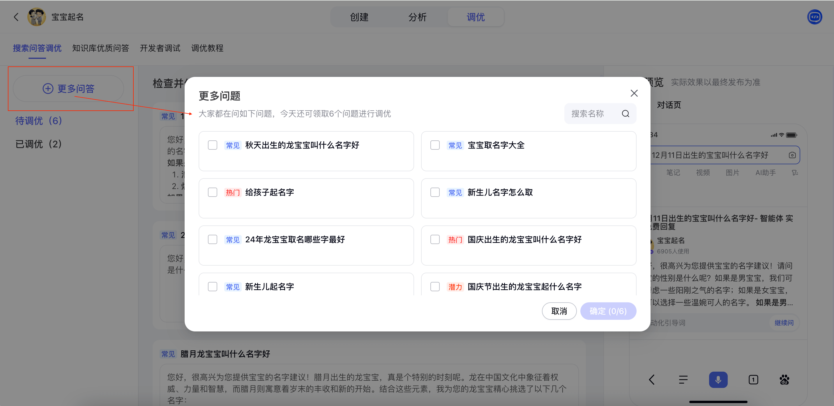Click the blue code icon at top right
Viewport: 834px width, 406px height.
(x=814, y=17)
